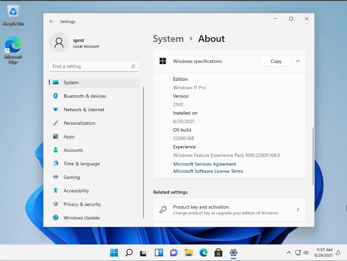347x261 pixels.
Task: Click the Windows logo in specifications header
Action: tap(163, 61)
